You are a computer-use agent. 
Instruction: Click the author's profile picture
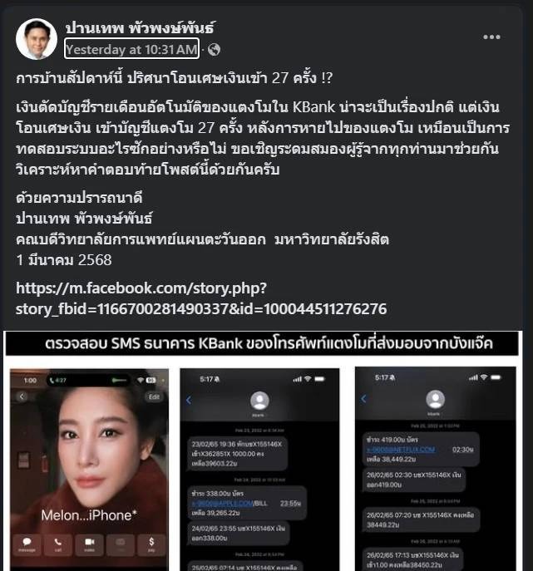[37, 38]
